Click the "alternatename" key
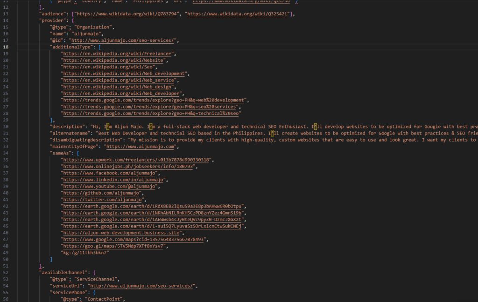The width and height of the screenshot is (478, 302). coord(70,134)
